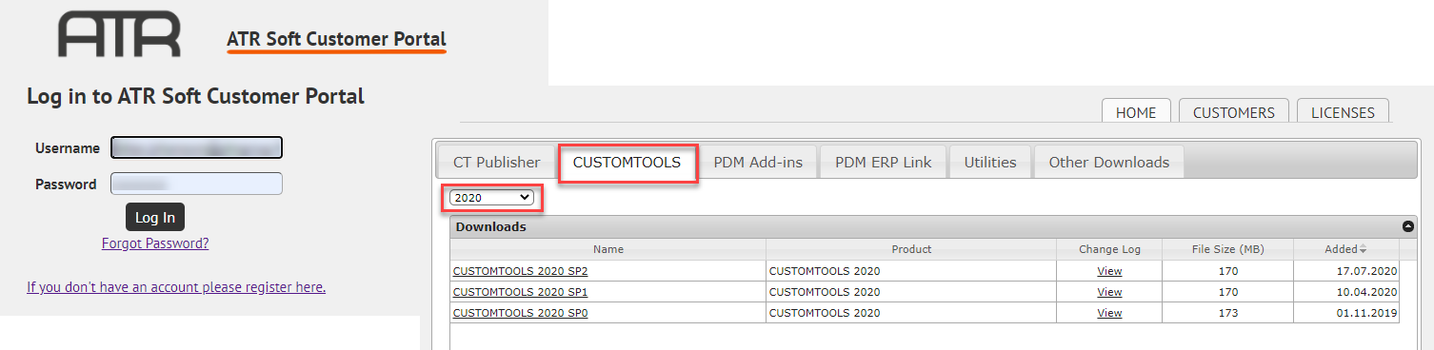Screen dimensions: 1434x350
Task: Sort by the Product column header
Action: (911, 249)
